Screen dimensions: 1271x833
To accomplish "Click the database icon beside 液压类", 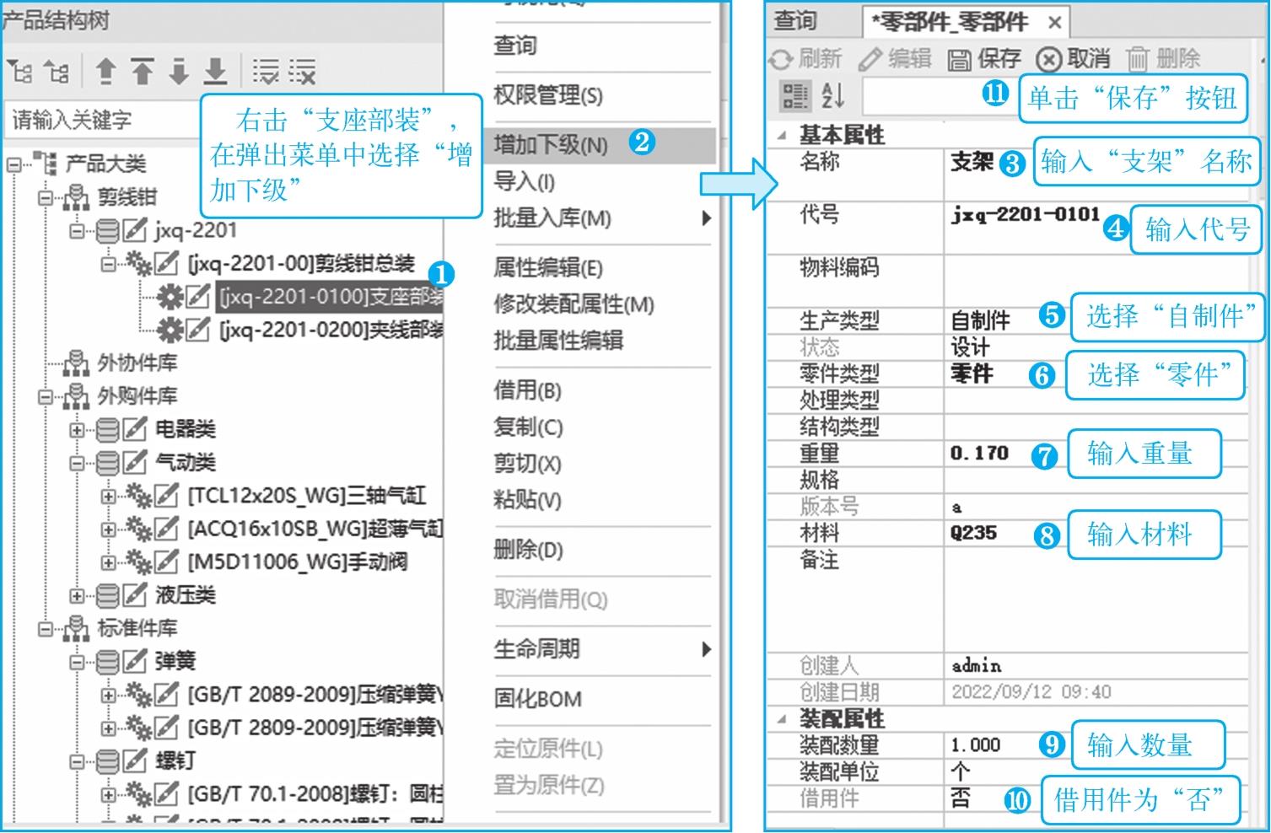I will [107, 595].
